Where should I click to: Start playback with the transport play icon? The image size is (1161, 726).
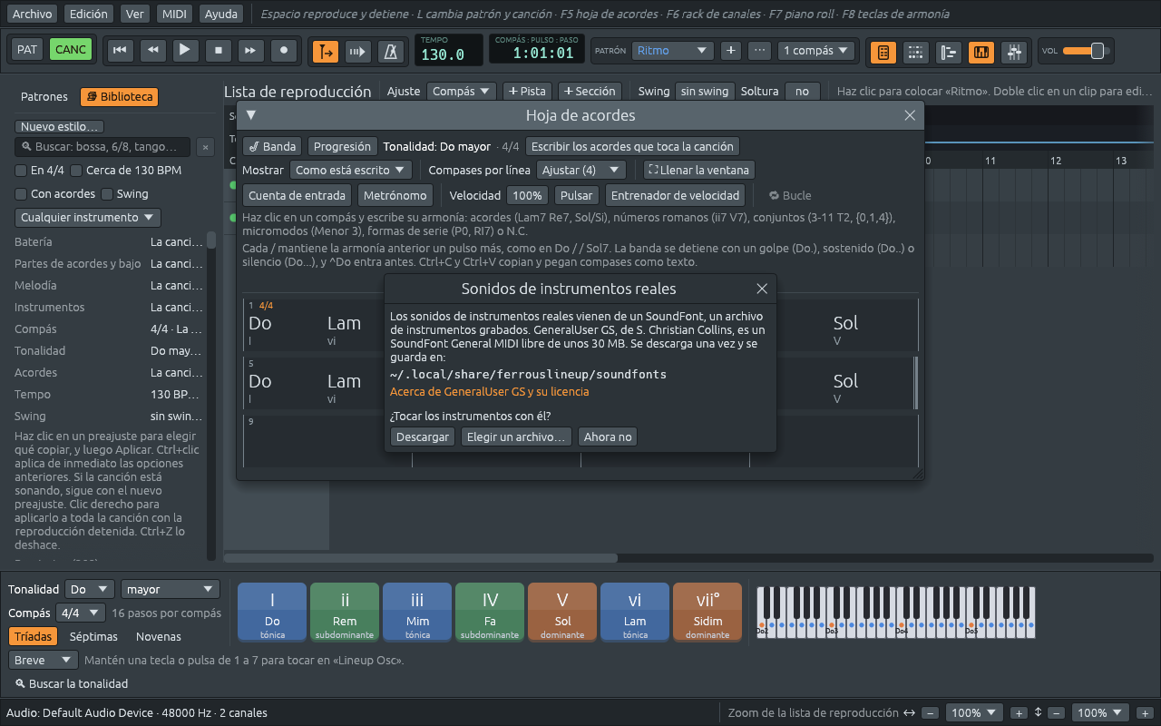point(185,51)
